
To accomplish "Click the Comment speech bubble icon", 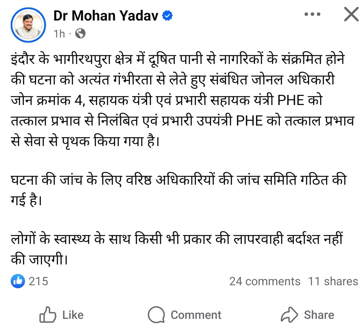I will [x=156, y=315].
